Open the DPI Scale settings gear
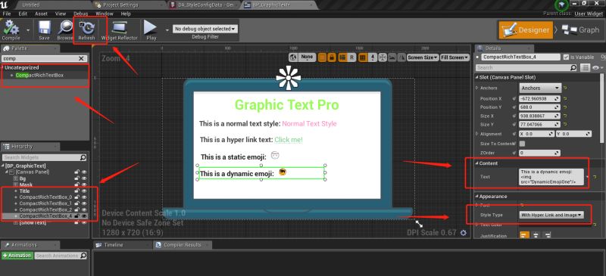This screenshot has width=606, height=276. click(x=464, y=233)
